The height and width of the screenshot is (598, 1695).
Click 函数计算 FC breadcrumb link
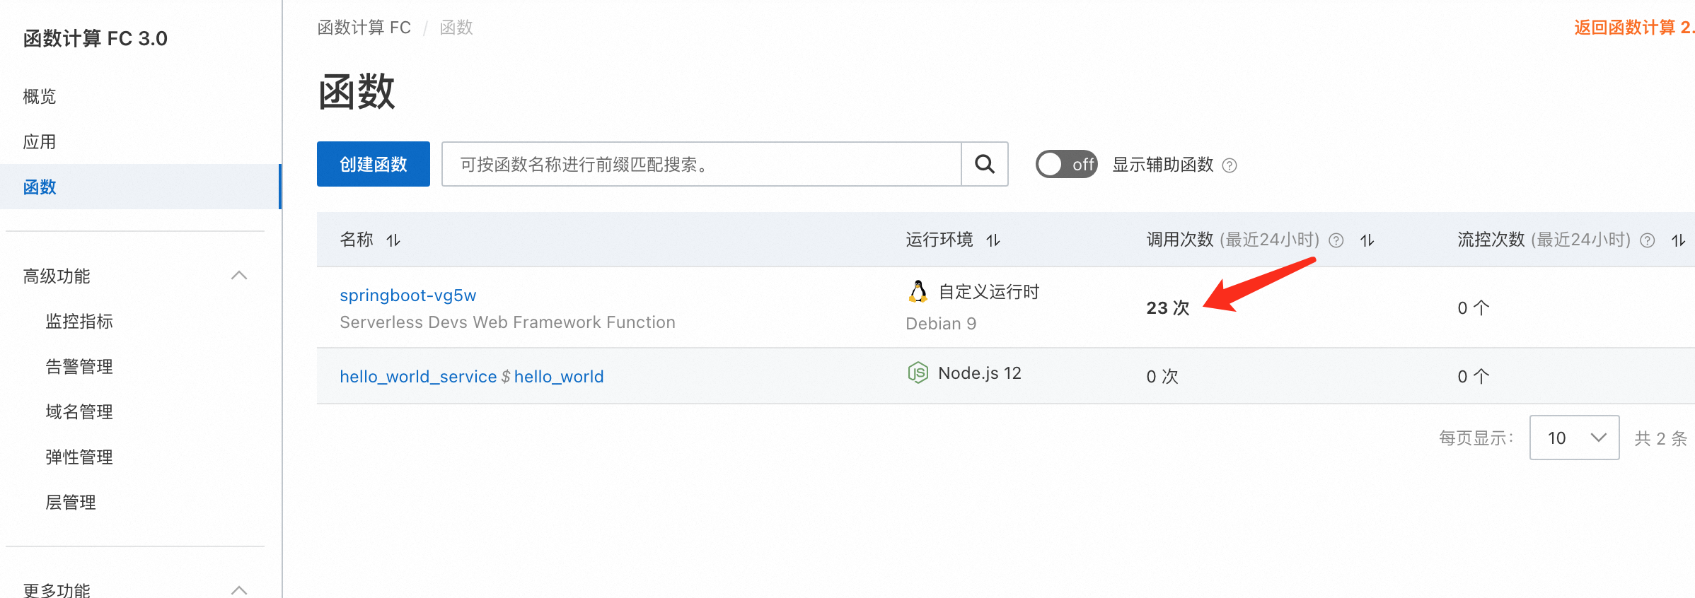(364, 28)
